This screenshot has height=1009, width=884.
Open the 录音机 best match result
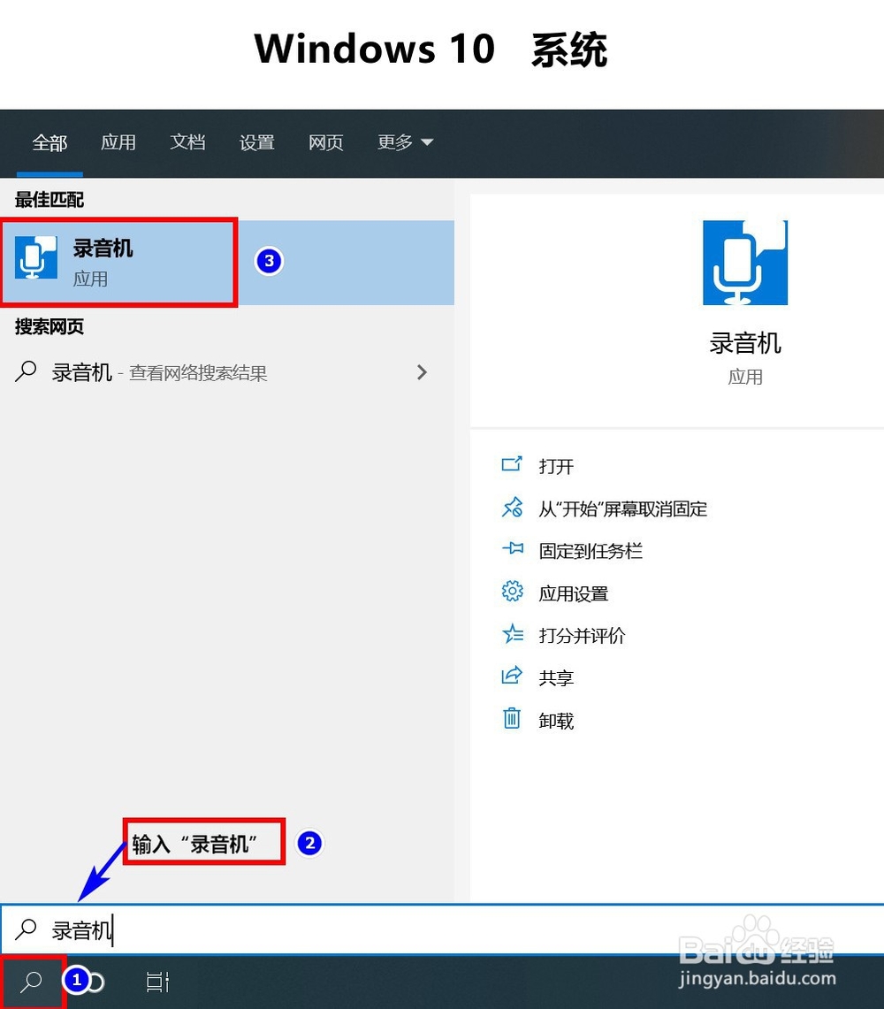click(x=227, y=263)
